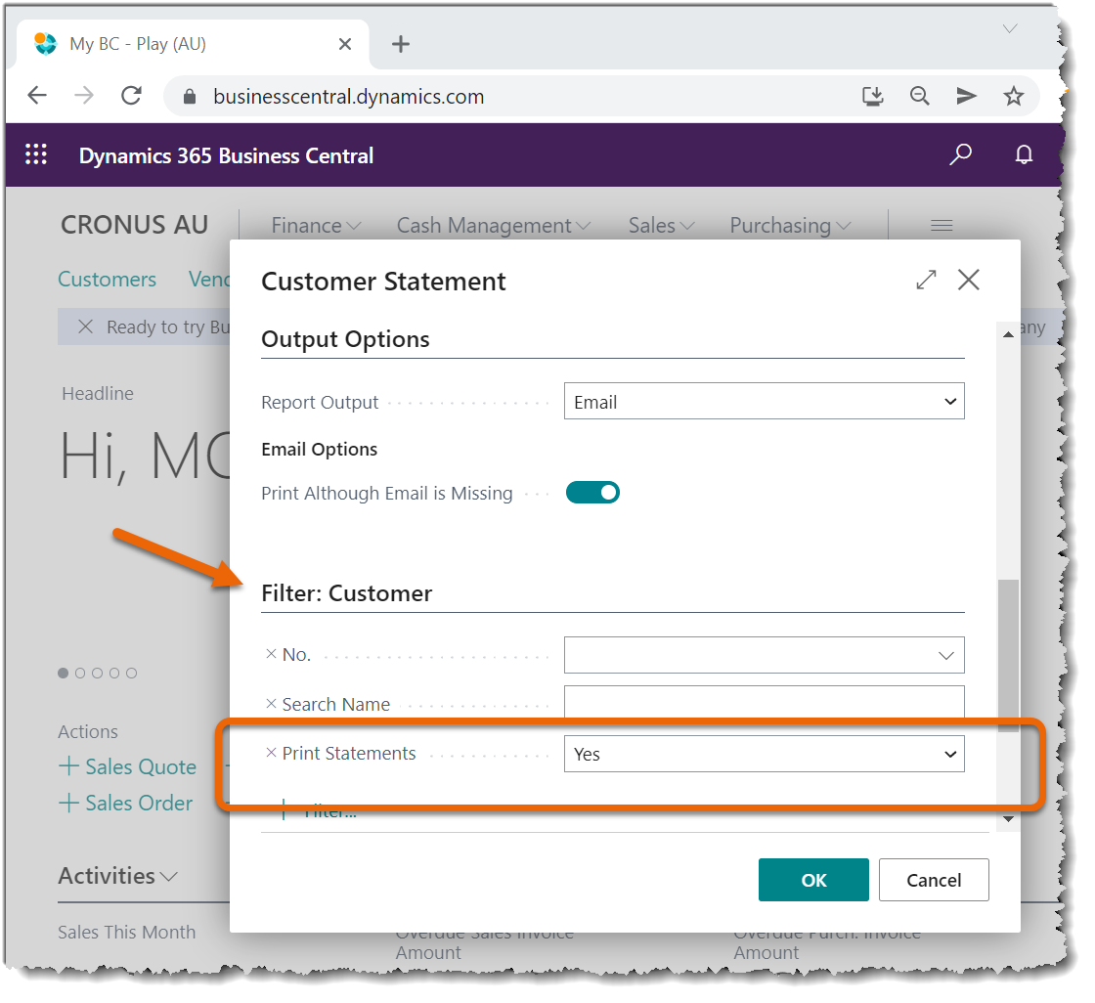Viewport: 1095px width, 1003px height.
Task: Click the 'Sales This Month' label
Action: [x=126, y=932]
